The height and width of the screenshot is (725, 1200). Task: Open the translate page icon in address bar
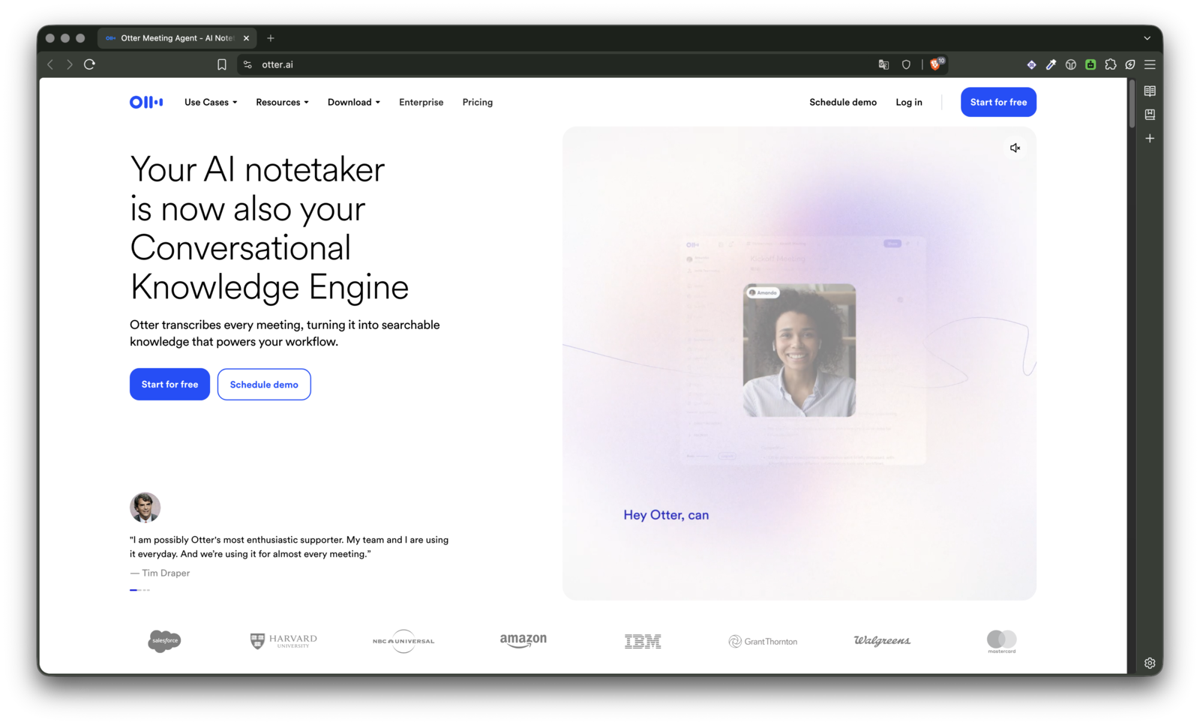883,64
